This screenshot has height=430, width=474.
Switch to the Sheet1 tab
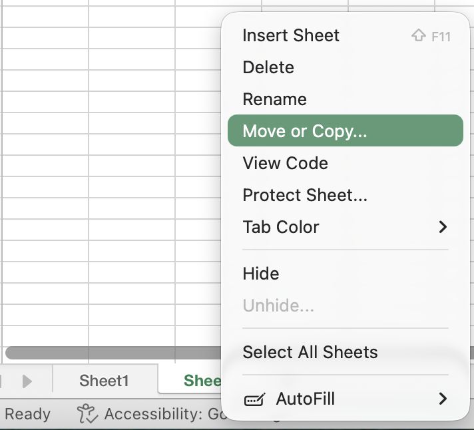104,381
